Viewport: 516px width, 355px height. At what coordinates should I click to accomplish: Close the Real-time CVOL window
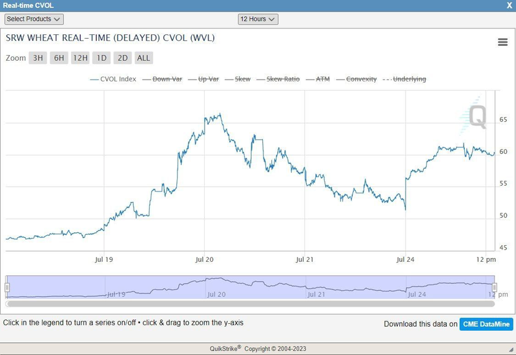point(510,5)
